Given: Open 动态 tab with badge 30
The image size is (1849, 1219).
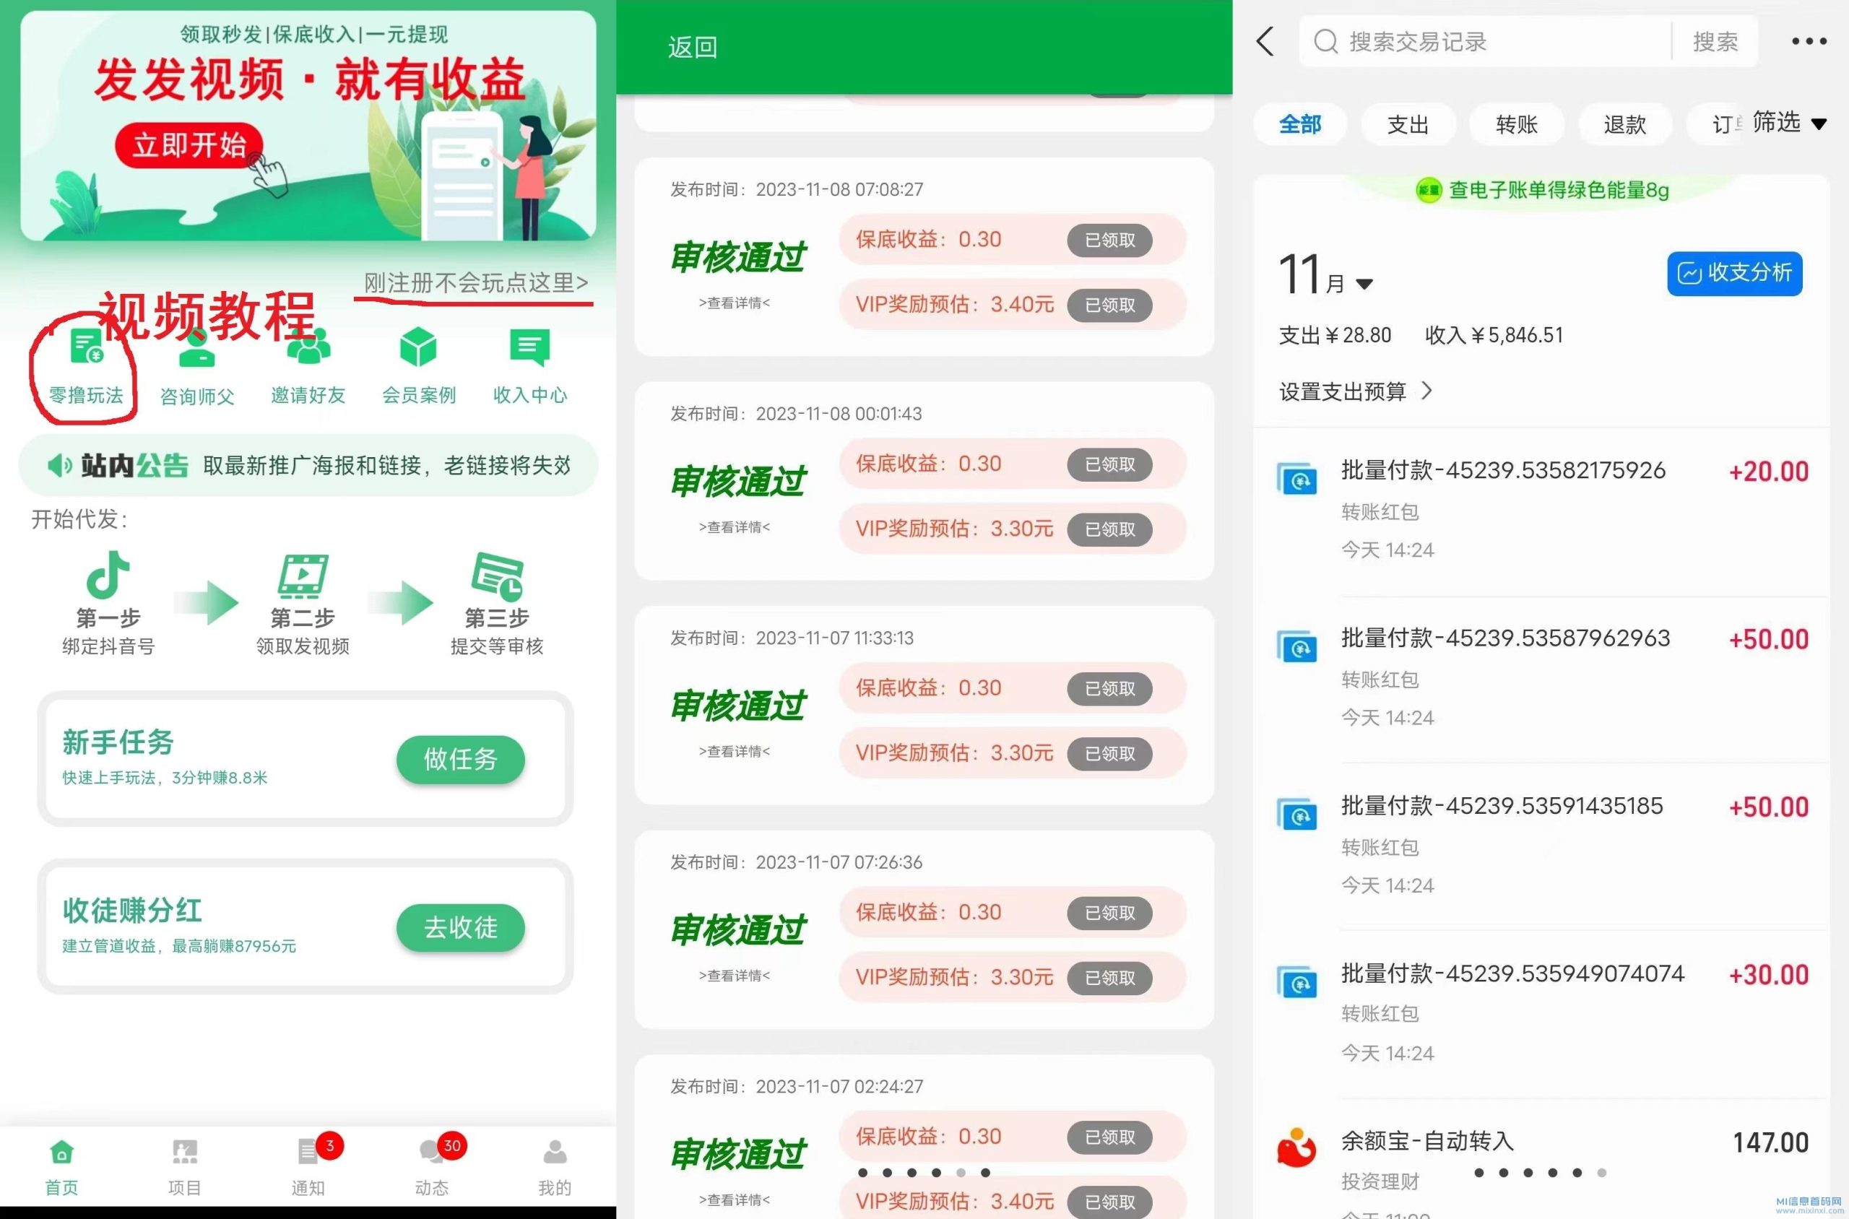Looking at the screenshot, I should pyautogui.click(x=431, y=1167).
